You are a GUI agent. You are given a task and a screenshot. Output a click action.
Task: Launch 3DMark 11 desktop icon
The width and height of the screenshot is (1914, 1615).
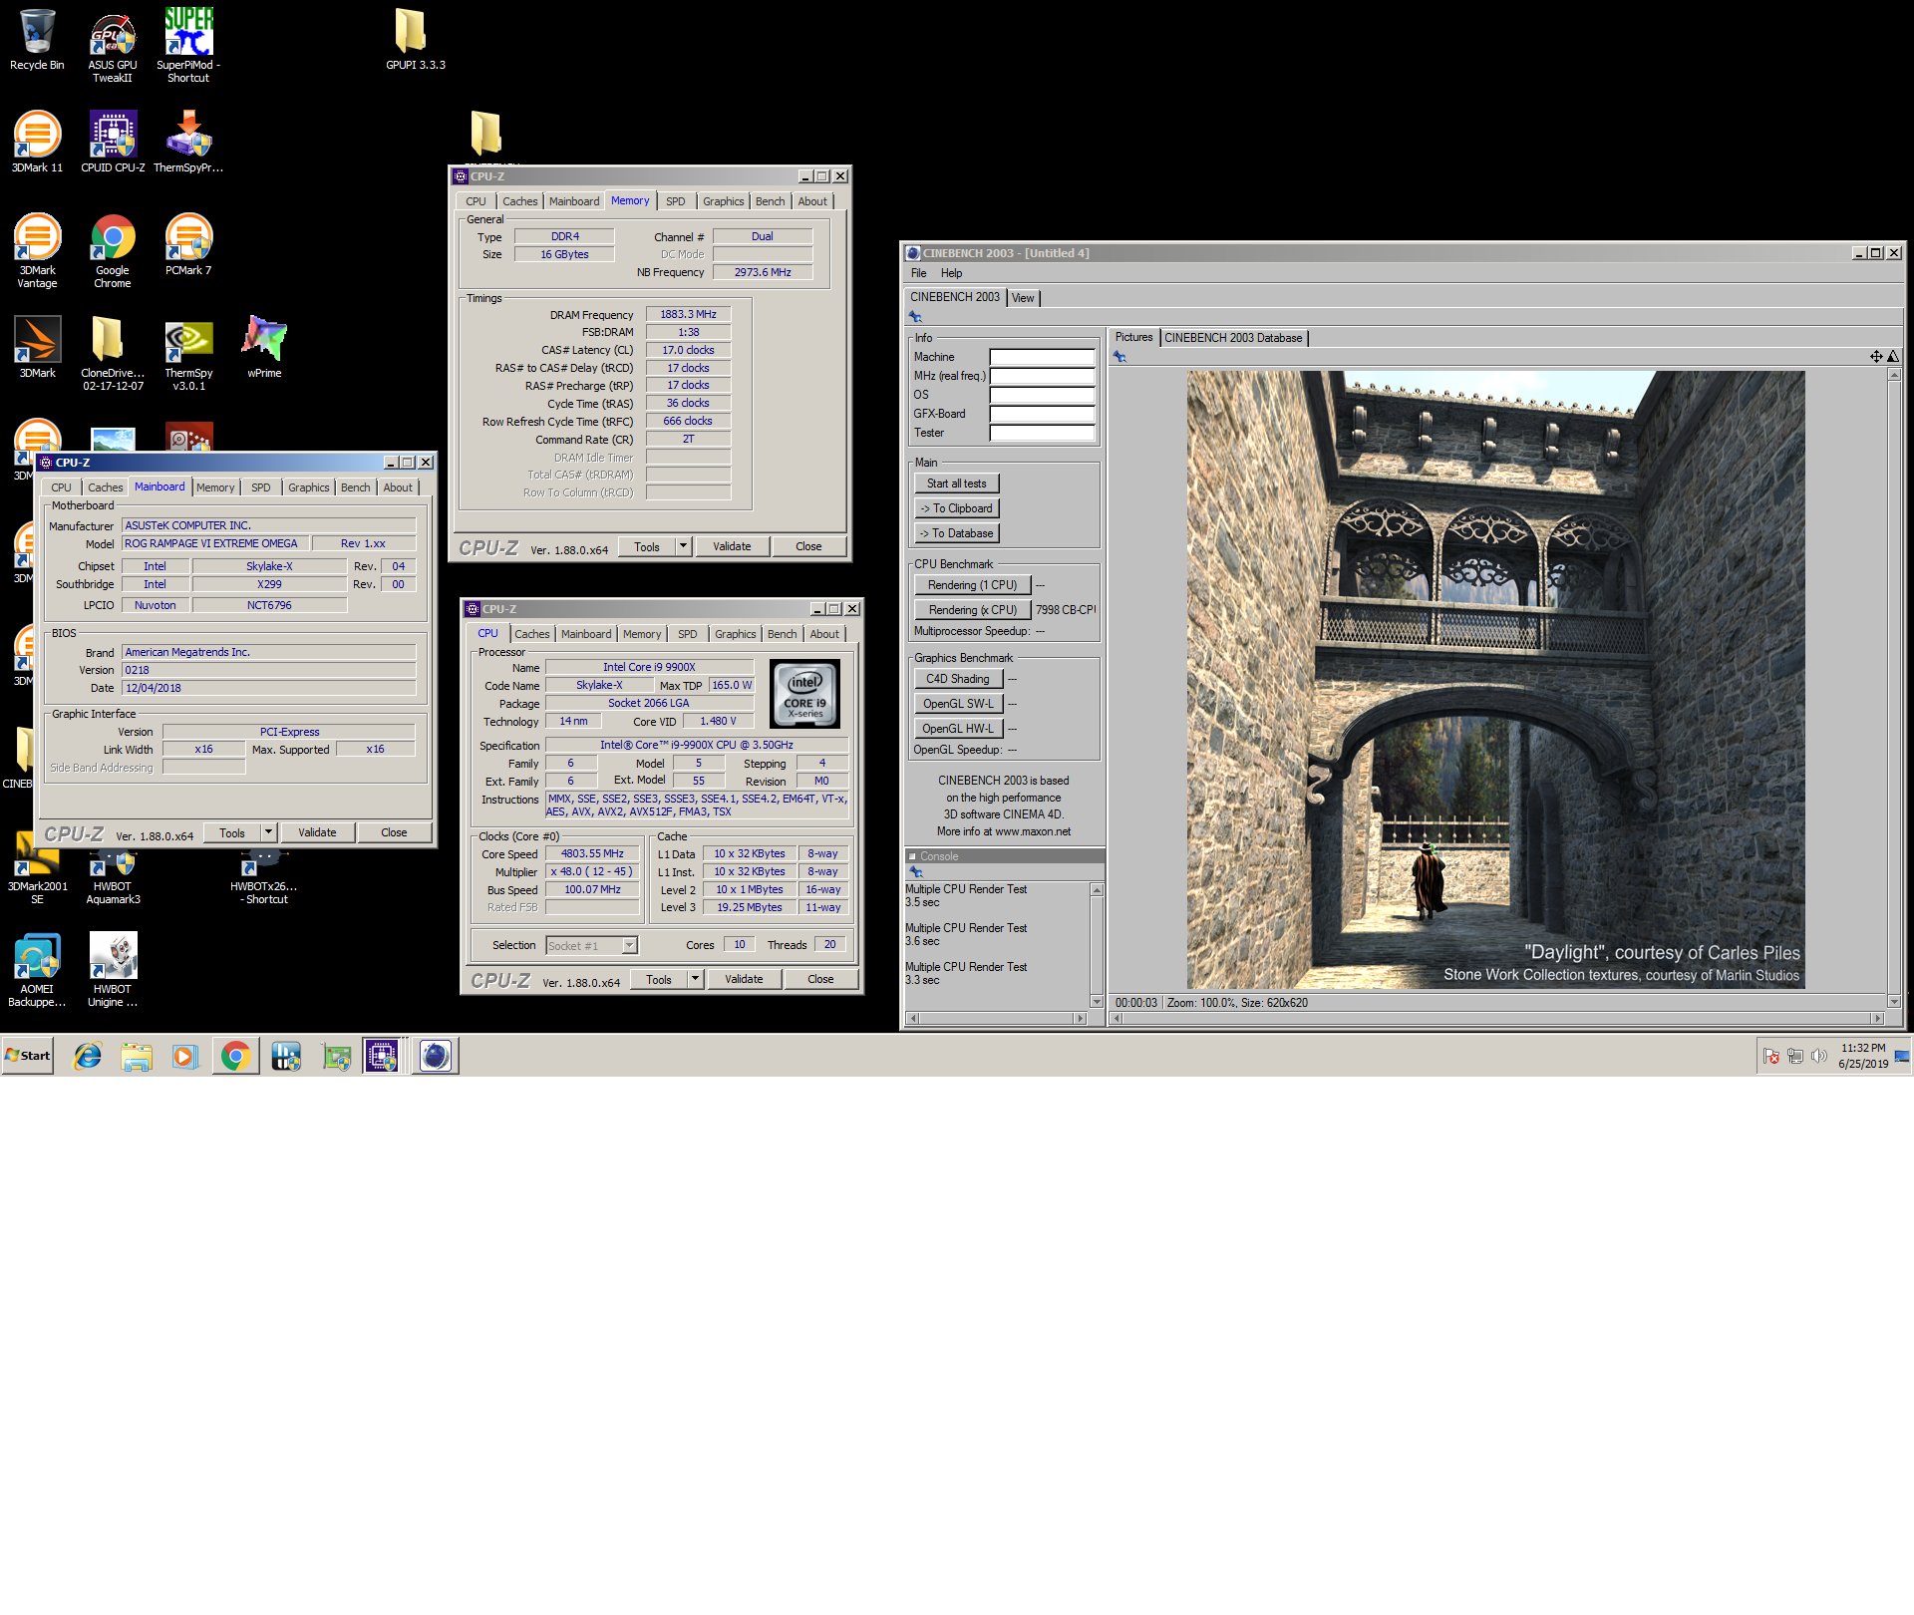tap(37, 143)
